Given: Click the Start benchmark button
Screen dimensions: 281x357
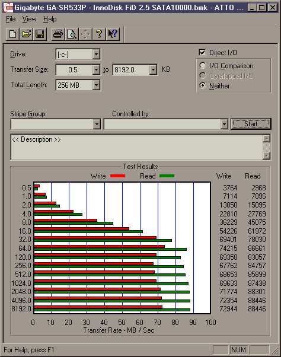Looking at the screenshot, I should [251, 124].
